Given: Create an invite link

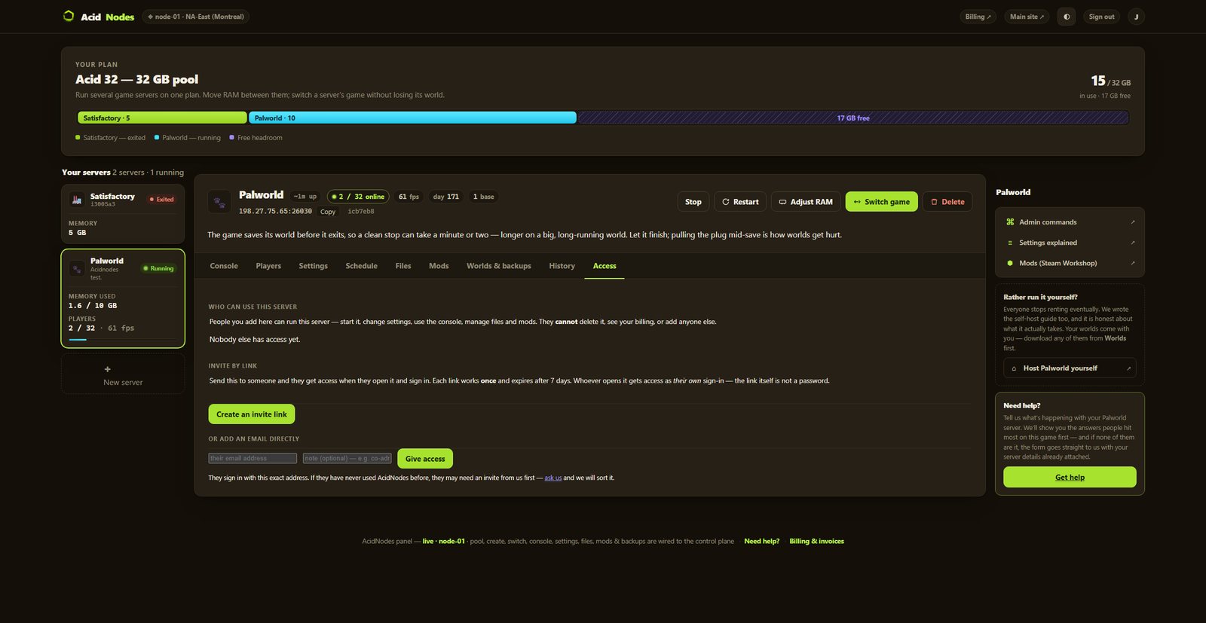Looking at the screenshot, I should [x=252, y=414].
